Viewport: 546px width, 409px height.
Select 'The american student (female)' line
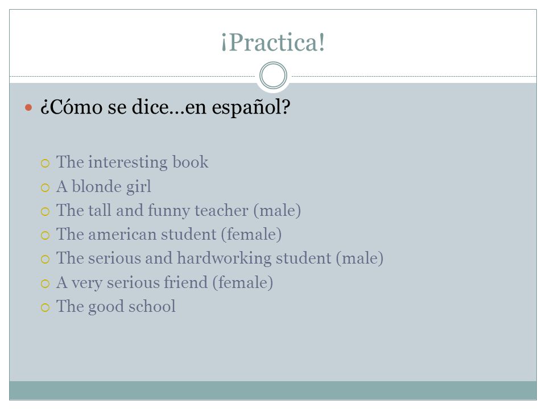point(169,235)
